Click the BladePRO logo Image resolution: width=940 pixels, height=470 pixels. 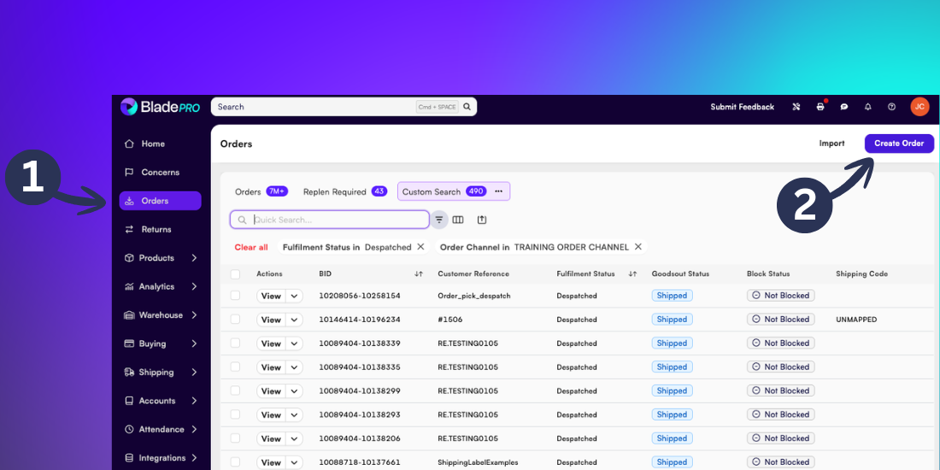[160, 107]
